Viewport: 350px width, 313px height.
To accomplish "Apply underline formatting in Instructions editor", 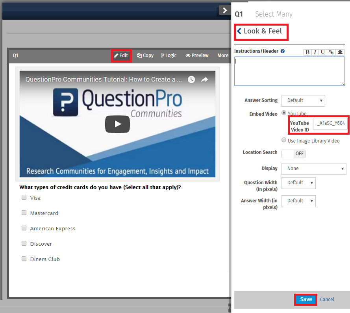I will (322, 52).
